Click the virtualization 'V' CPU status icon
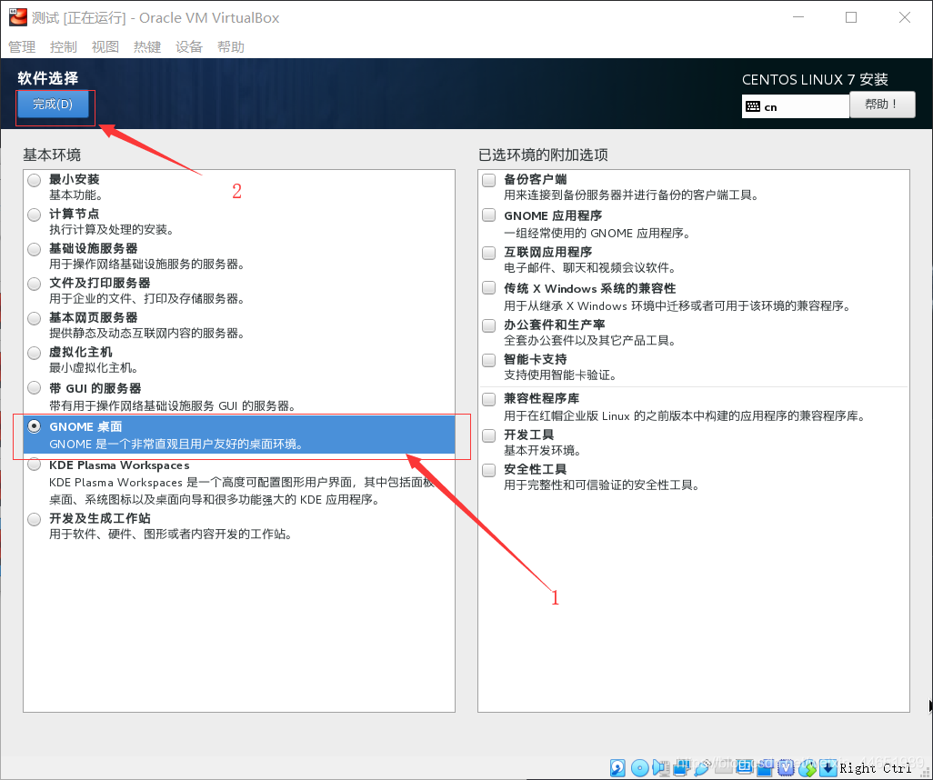The height and width of the screenshot is (780, 933). [786, 768]
